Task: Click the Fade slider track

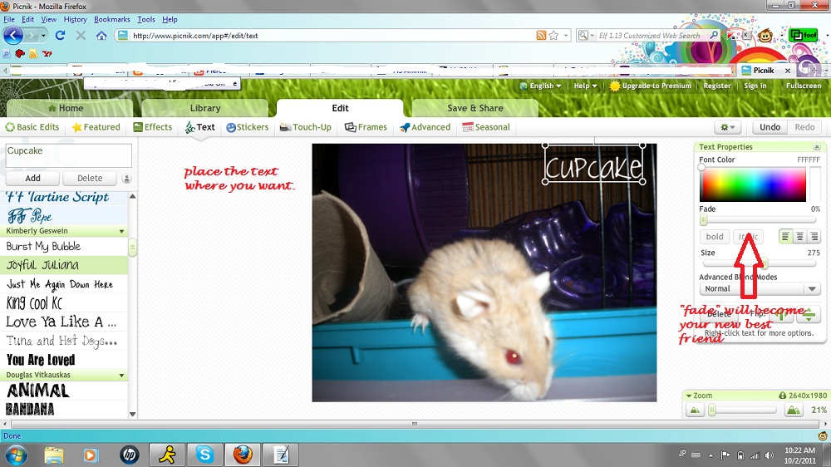Action: coord(759,220)
